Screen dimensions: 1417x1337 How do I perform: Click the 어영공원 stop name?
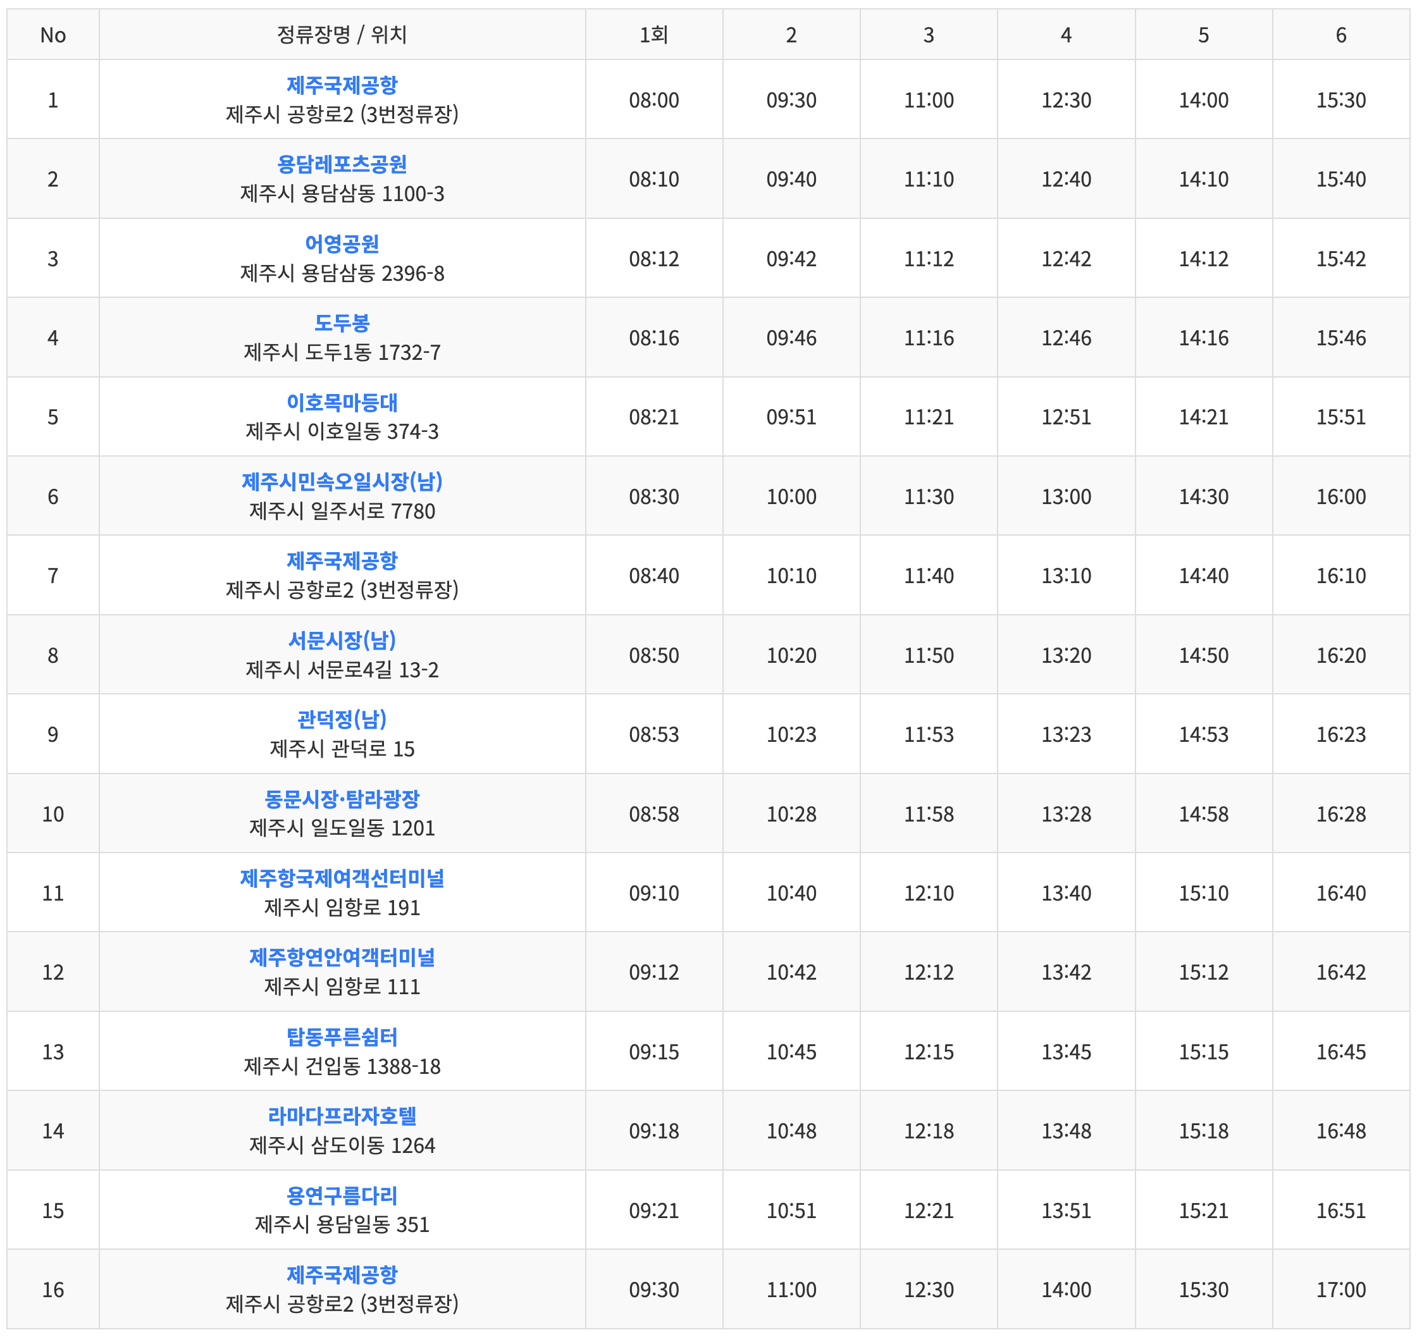342,243
